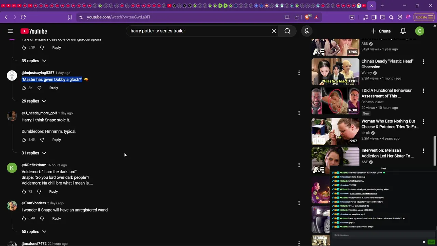Reply to @KReflektionz comment
The width and height of the screenshot is (437, 246).
(x=54, y=192)
